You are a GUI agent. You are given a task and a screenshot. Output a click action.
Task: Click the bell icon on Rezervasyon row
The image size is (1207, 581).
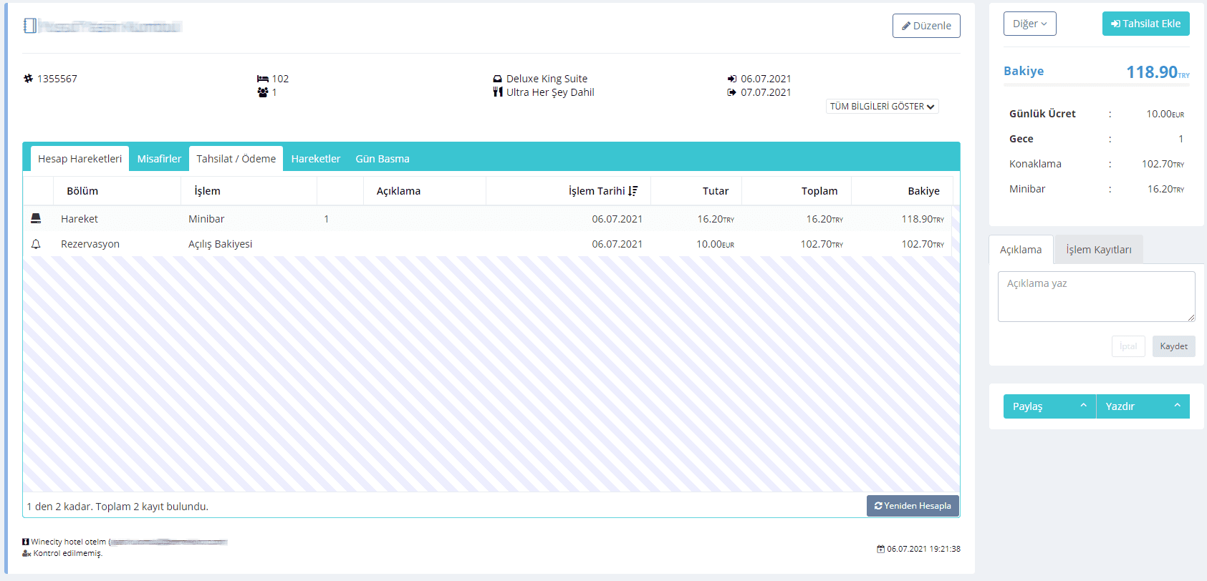[36, 244]
